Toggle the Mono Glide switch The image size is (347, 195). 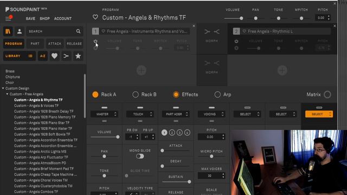140,157
